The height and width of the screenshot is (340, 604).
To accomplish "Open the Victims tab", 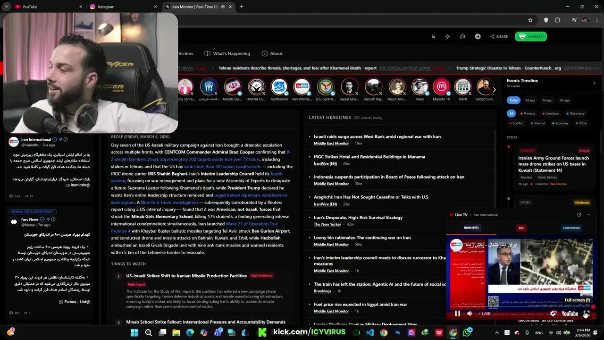I will tap(186, 53).
